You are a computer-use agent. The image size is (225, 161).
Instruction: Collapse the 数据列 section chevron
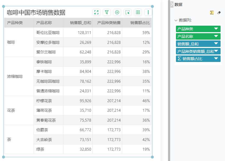[176, 20]
